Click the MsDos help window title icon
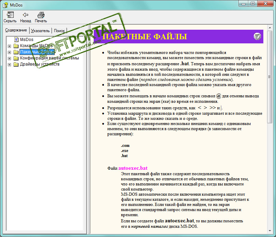The width and height of the screenshot is (276, 237). tap(5, 5)
